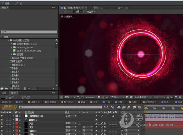
Task: Open the 渲染队列 render queue tab
Action: click(x=6, y=102)
